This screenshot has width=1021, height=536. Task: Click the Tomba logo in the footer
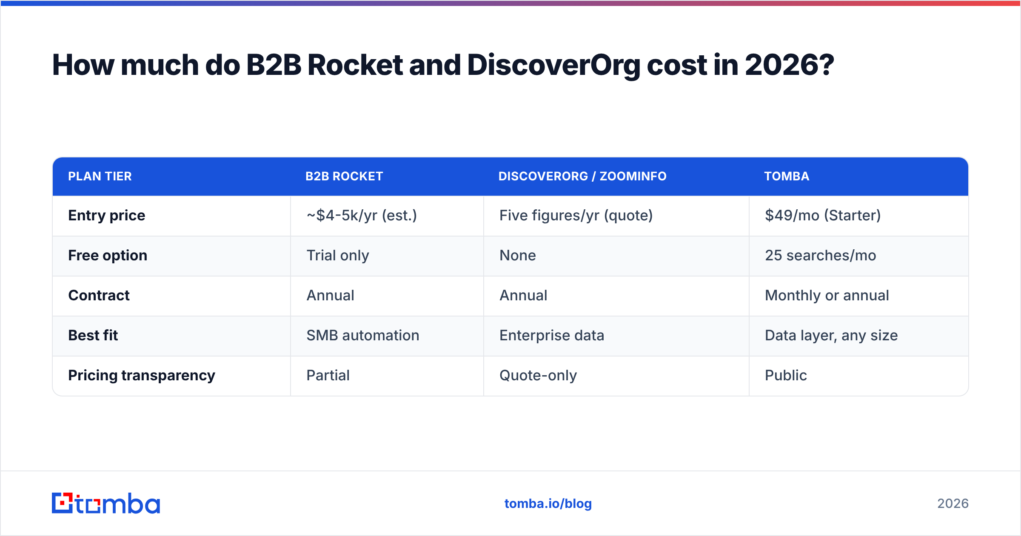pyautogui.click(x=106, y=503)
